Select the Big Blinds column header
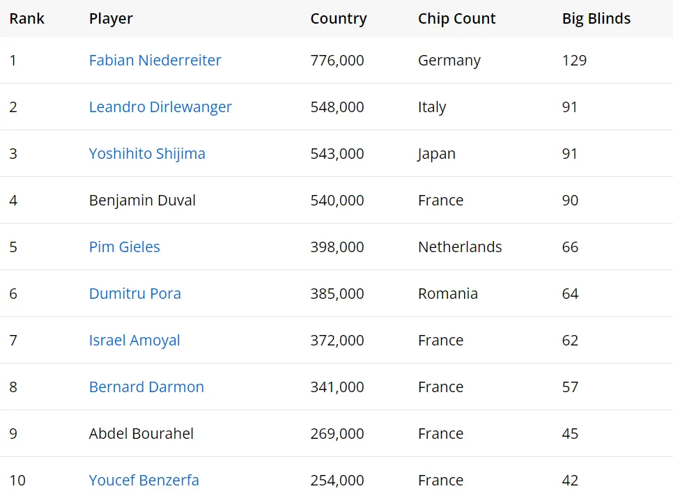Image resolution: width=673 pixels, height=498 pixels. pyautogui.click(x=596, y=19)
